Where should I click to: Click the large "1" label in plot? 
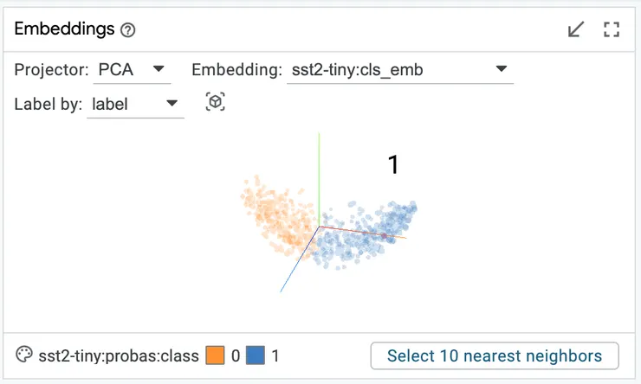[x=393, y=165]
